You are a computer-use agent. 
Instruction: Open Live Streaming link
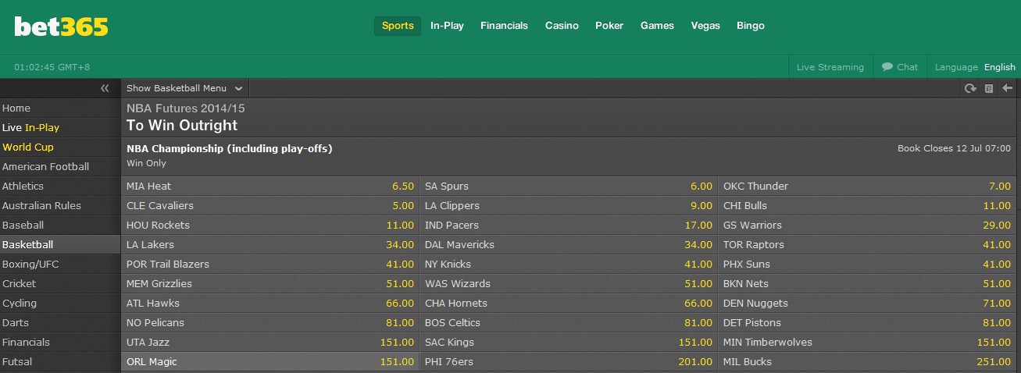coord(830,67)
